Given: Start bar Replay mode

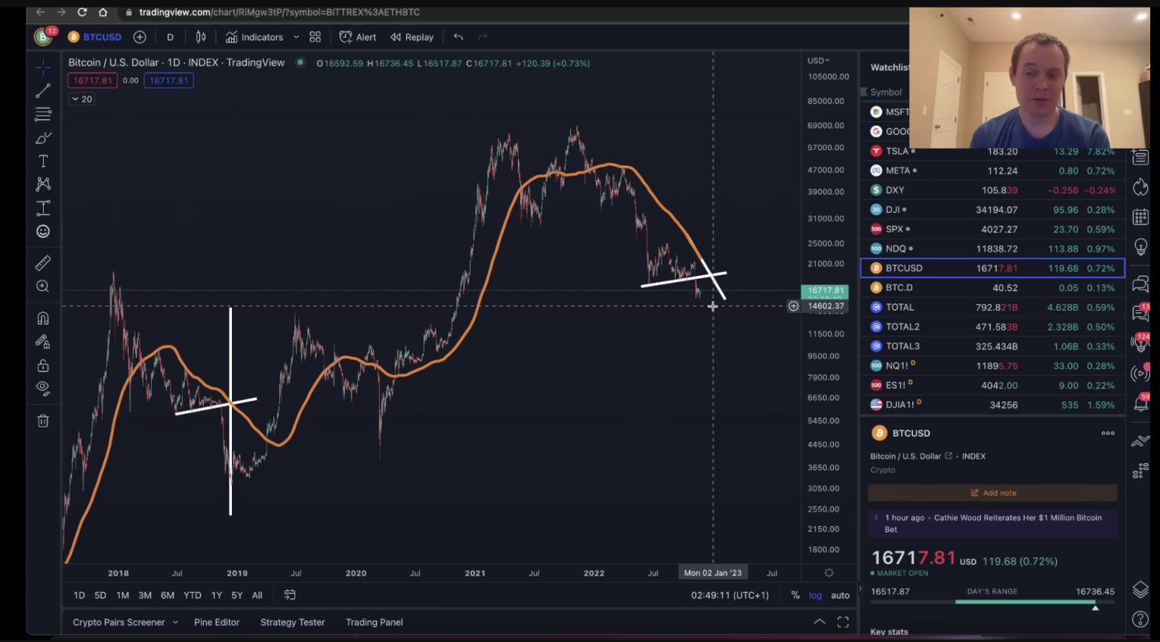Looking at the screenshot, I should click(412, 37).
